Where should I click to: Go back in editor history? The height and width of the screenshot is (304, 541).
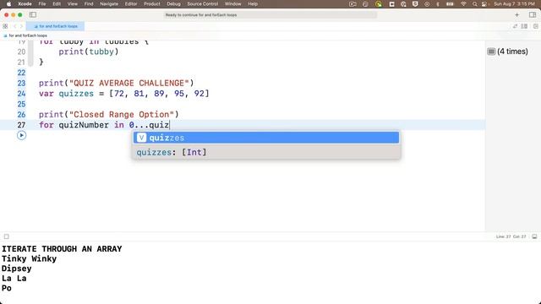click(x=15, y=26)
